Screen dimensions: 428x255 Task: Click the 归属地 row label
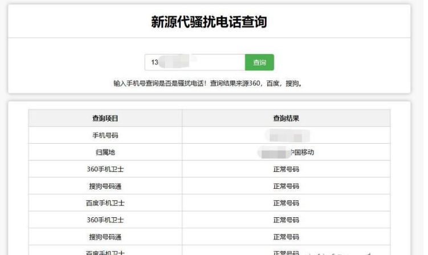[x=105, y=152]
